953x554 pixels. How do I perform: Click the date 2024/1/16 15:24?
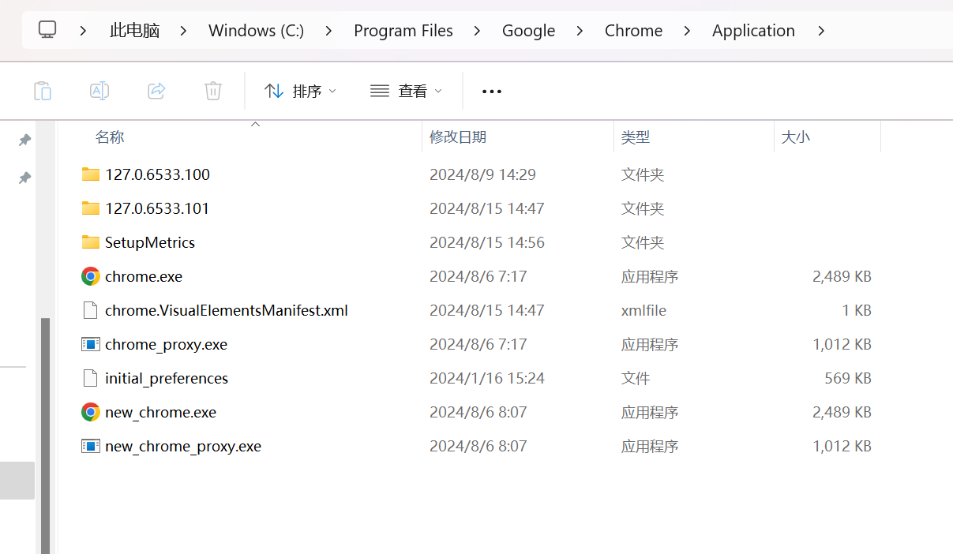[x=487, y=378]
